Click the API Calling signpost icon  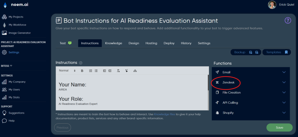(x=217, y=102)
